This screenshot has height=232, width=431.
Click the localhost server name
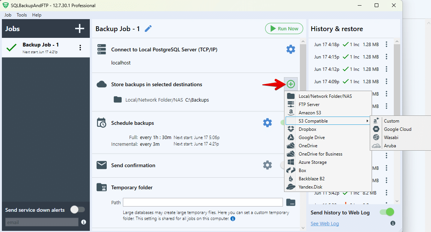click(121, 63)
